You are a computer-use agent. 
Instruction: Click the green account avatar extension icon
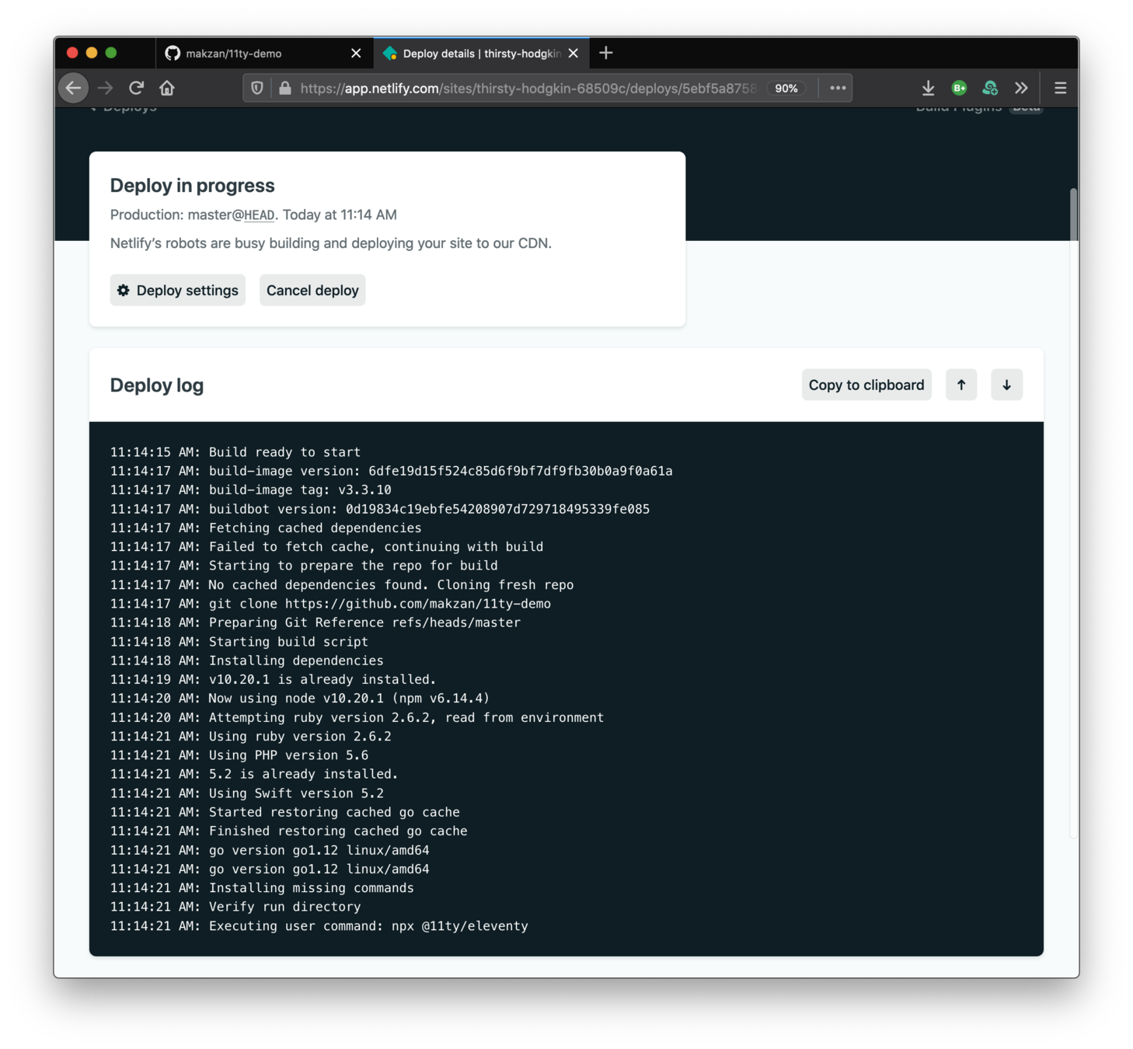990,88
